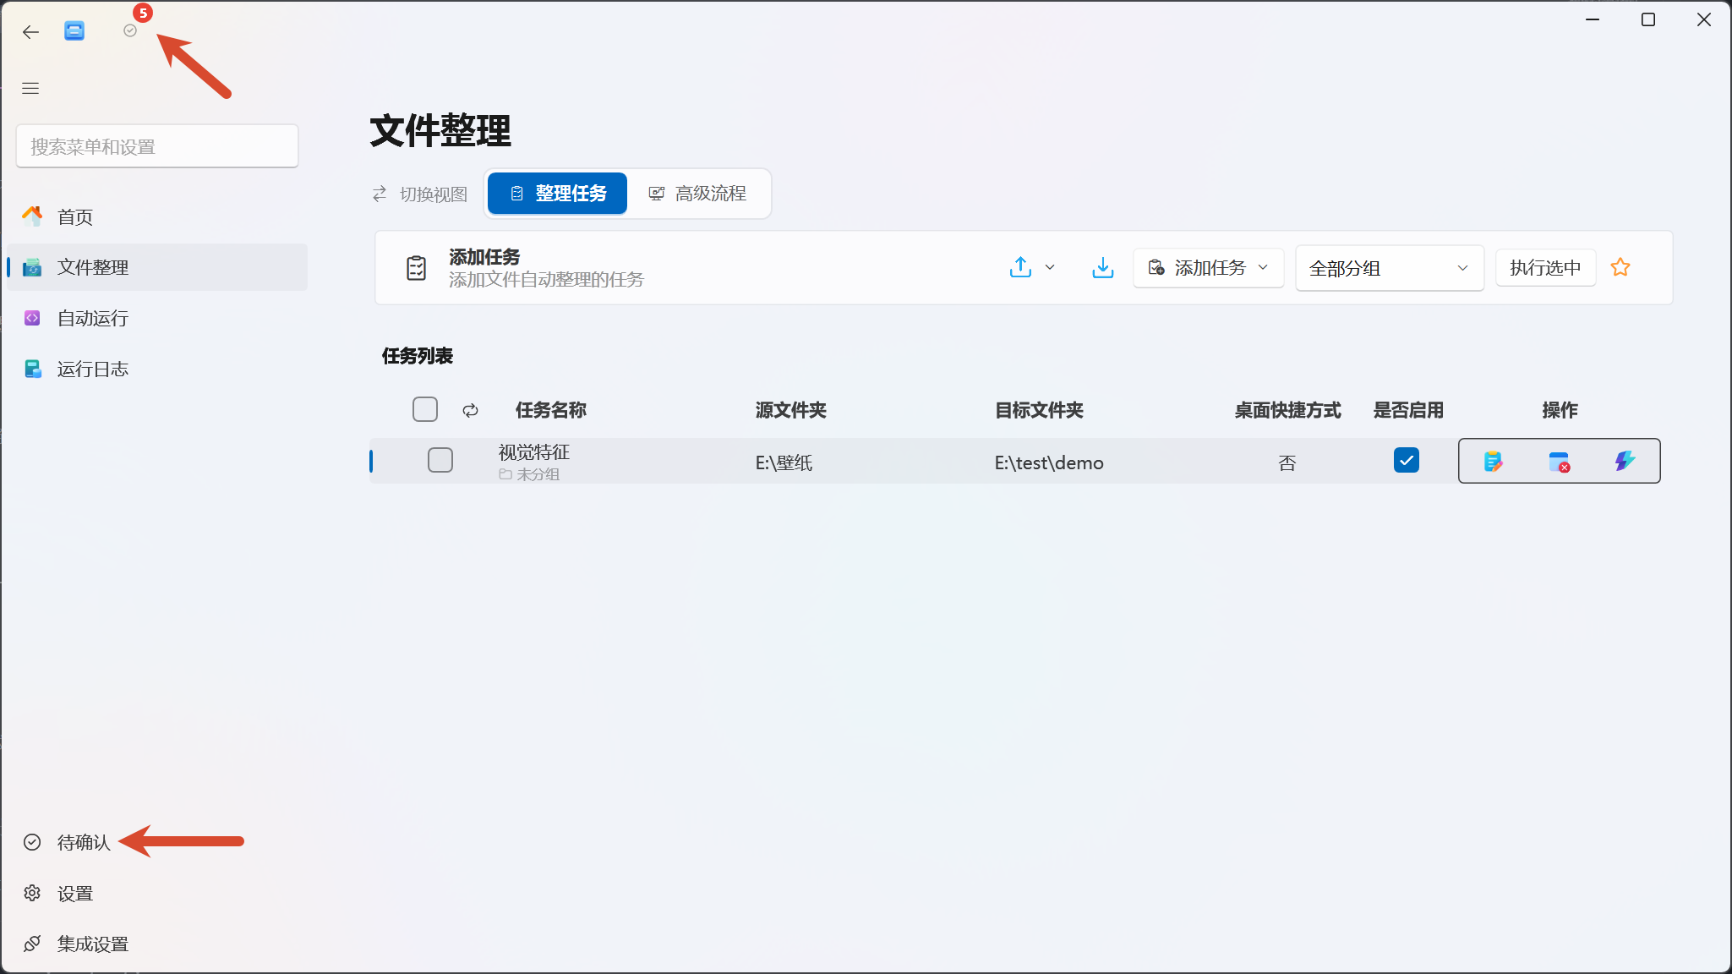
Task: Edit the 视觉特征 task
Action: point(1493,461)
